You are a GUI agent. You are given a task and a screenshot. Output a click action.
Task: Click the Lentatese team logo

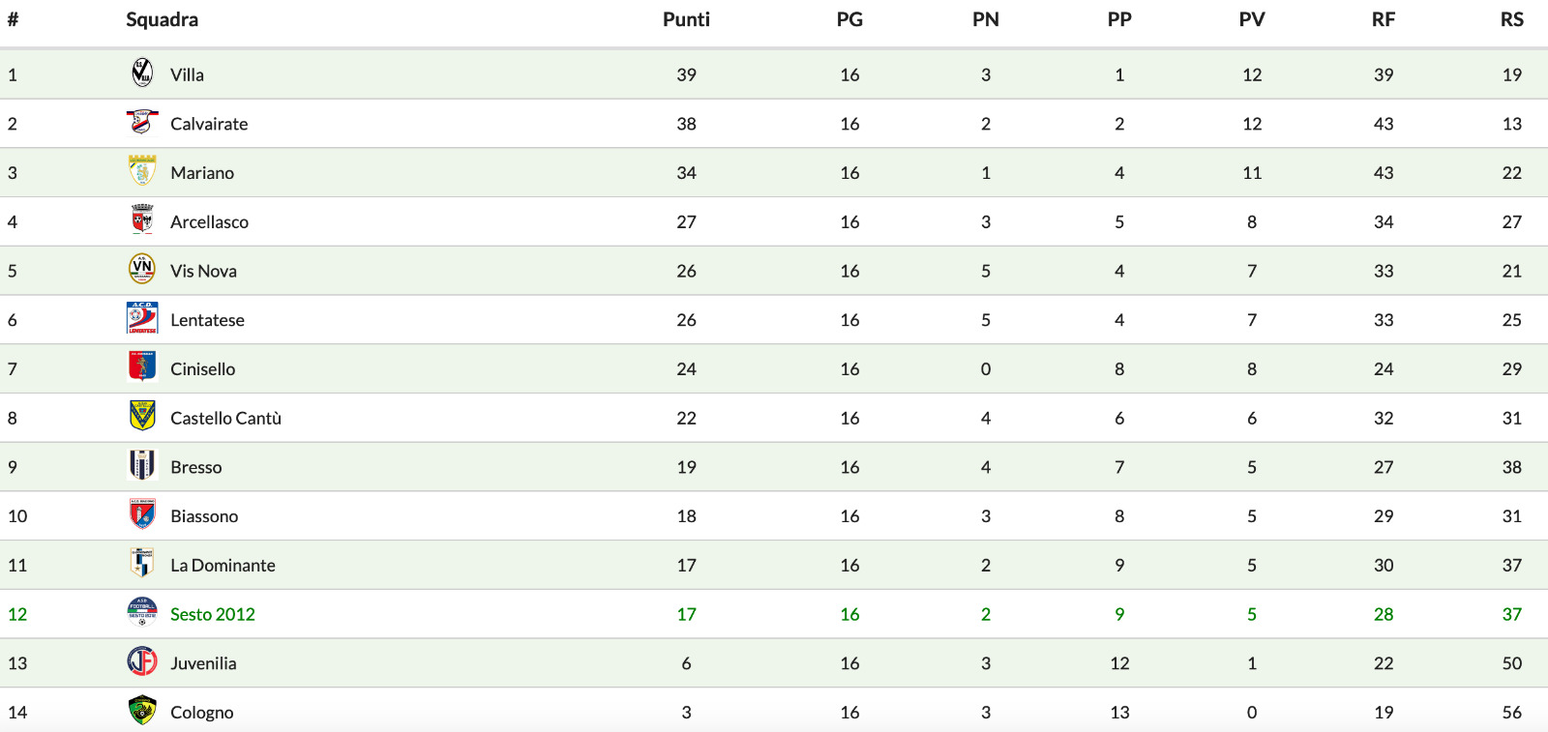142,318
